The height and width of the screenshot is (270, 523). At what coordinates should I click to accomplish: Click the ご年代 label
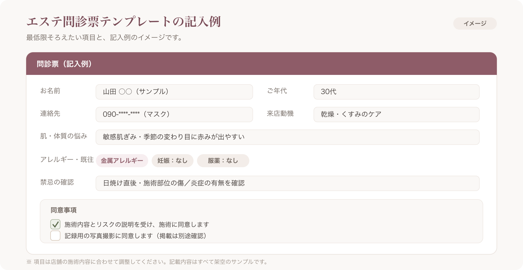(x=277, y=91)
